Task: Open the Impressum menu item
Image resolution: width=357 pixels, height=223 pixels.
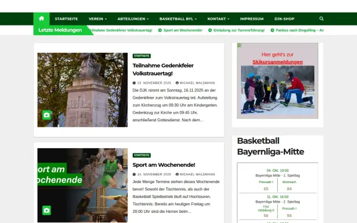Action: [x=252, y=19]
